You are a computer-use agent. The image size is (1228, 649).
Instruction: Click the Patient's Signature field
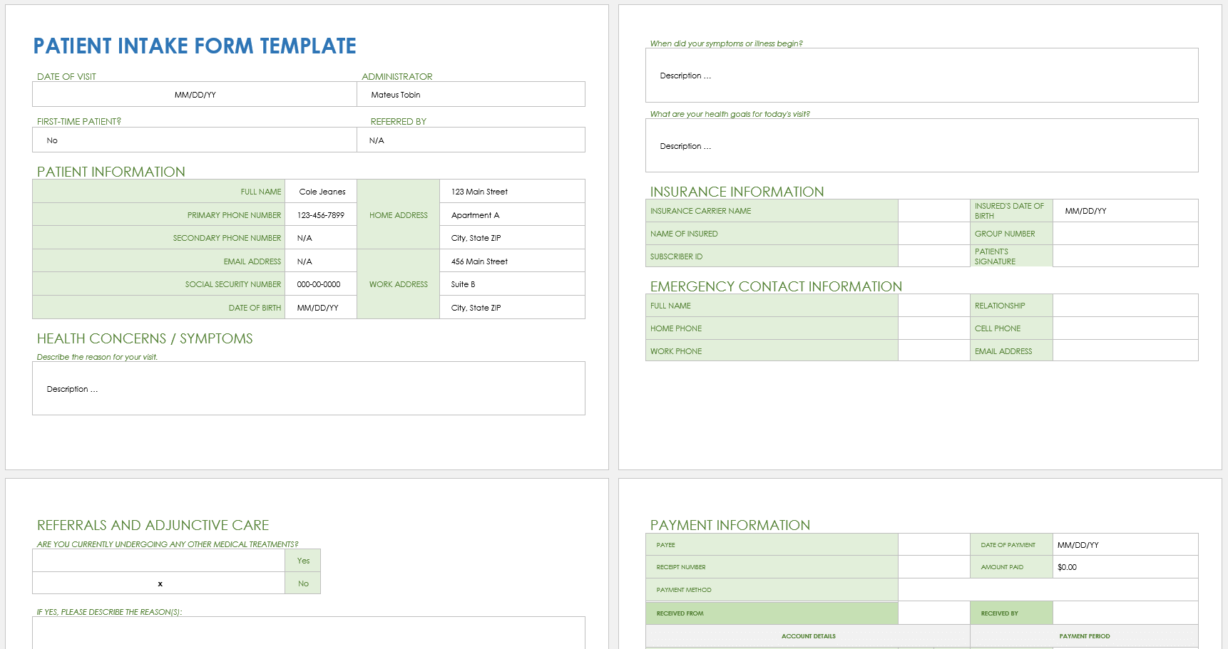click(x=1125, y=256)
